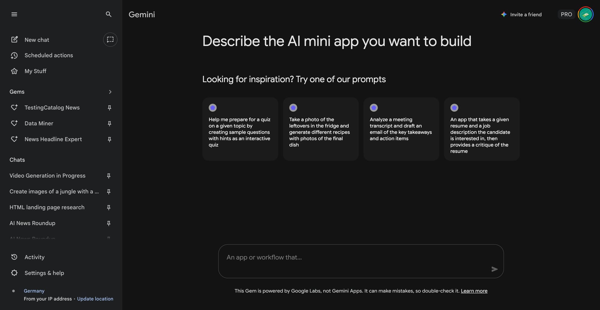The width and height of the screenshot is (600, 310).
Task: Open the hamburger main menu icon
Action: click(x=14, y=14)
